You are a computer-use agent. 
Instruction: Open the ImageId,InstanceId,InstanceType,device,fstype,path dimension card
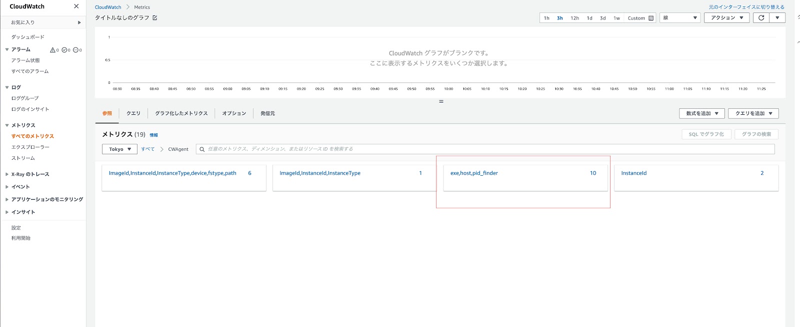[x=184, y=178]
